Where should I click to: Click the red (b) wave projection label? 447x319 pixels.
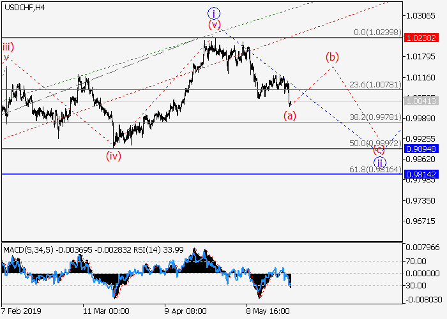[x=332, y=57]
